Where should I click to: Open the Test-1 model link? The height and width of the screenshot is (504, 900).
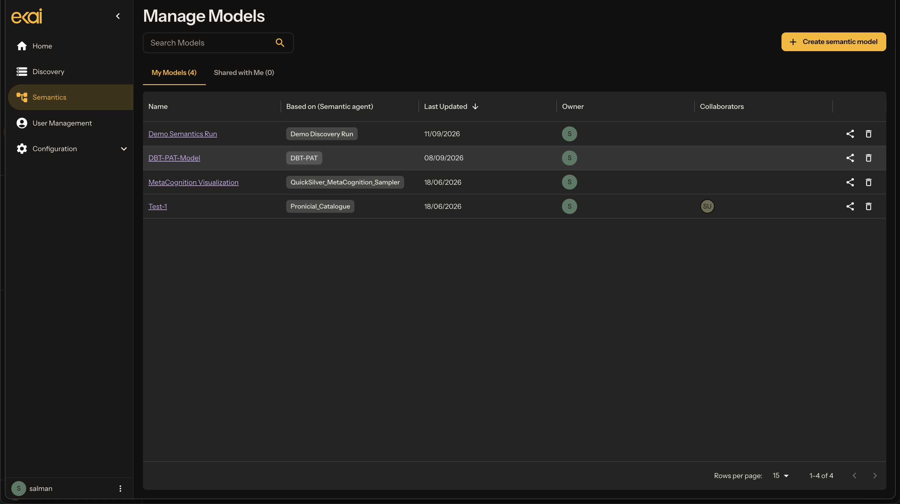pos(158,206)
